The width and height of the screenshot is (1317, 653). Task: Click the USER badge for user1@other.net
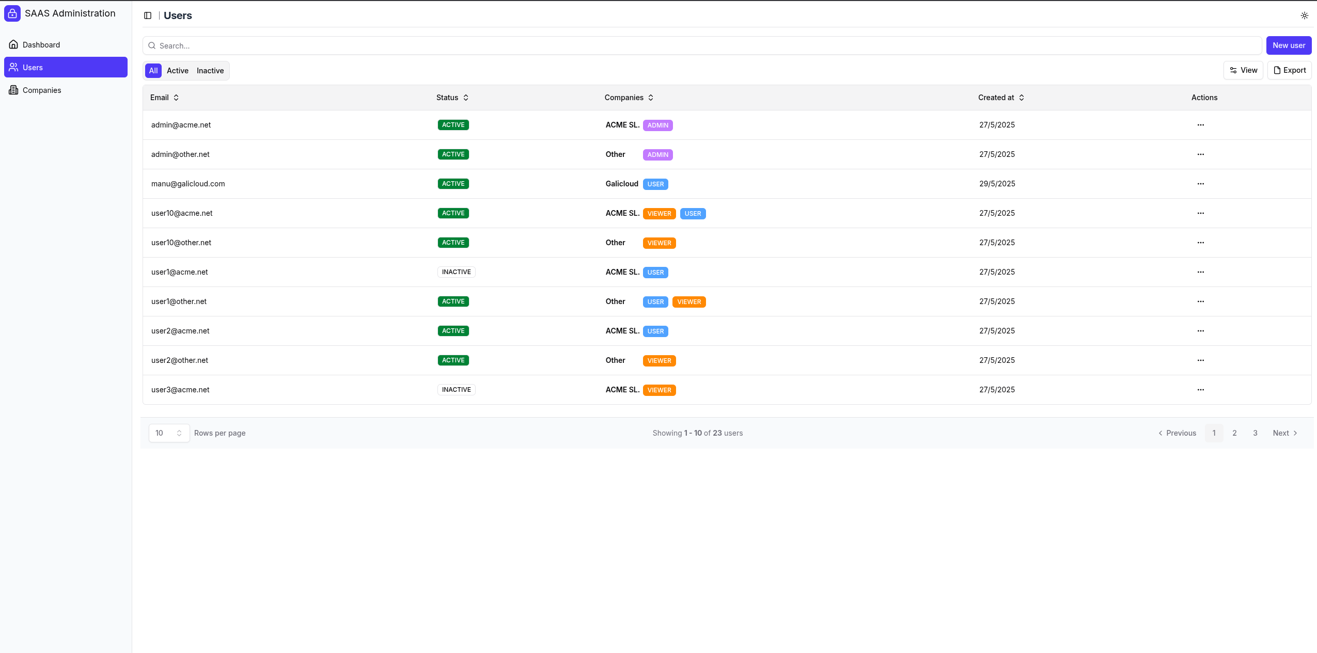pos(655,302)
